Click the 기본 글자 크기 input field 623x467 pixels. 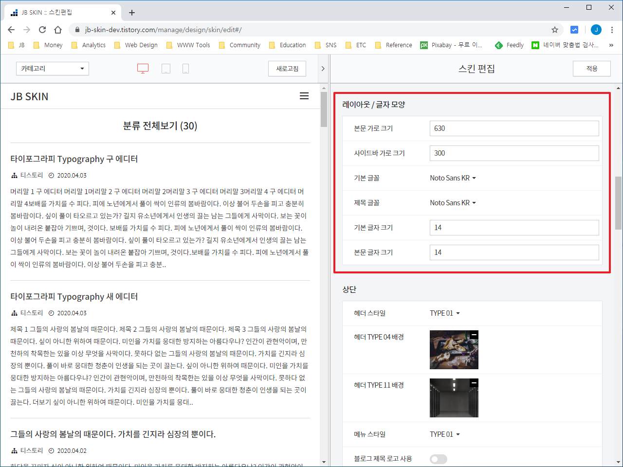click(514, 228)
